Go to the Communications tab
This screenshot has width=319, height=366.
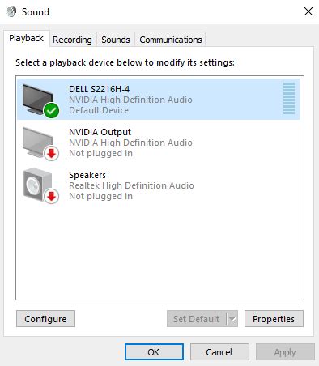pos(171,40)
